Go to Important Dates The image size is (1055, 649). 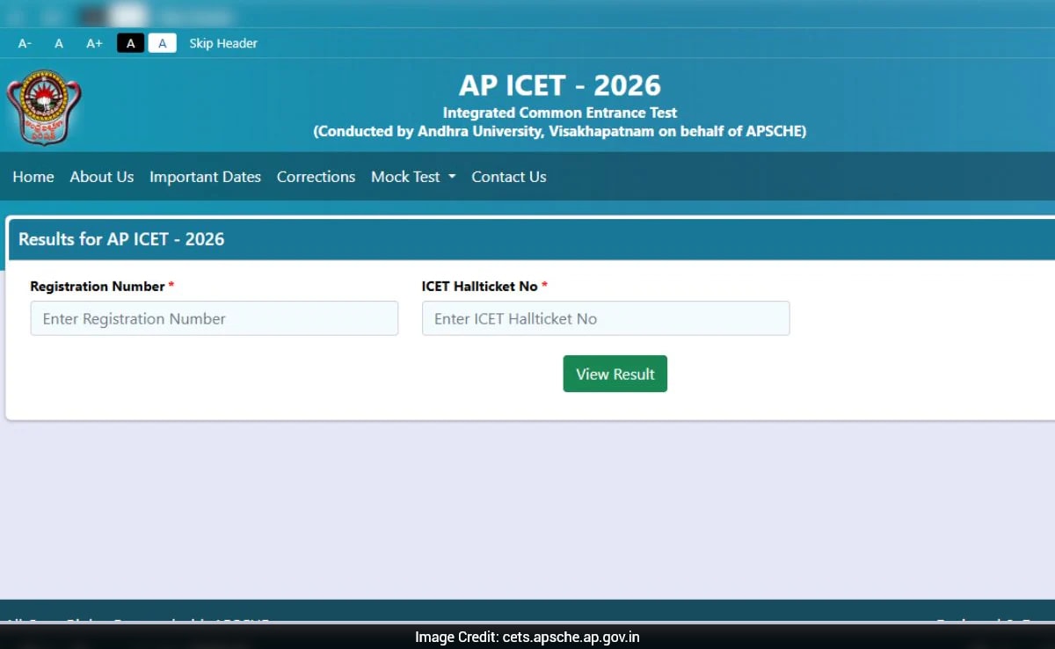click(x=205, y=177)
